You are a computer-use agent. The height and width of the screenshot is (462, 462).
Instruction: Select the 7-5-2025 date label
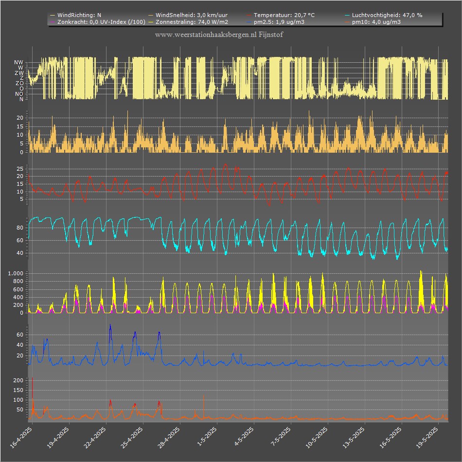click(x=281, y=436)
